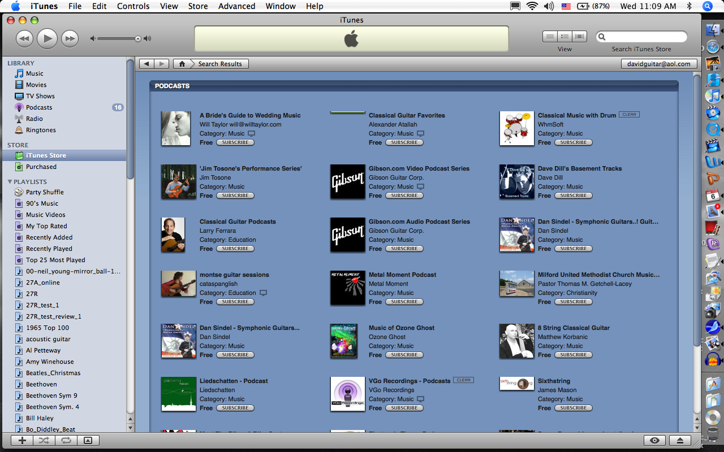Go forward in store navigation
724x452 pixels.
161,64
